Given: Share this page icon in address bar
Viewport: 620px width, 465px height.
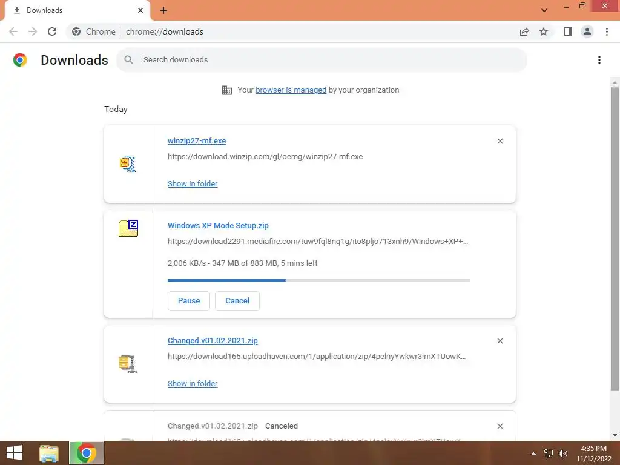Looking at the screenshot, I should coord(524,31).
